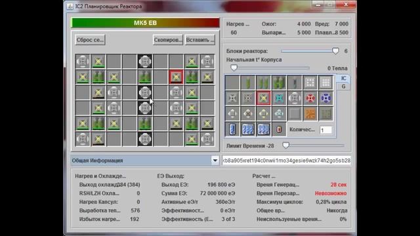Select the single uranium cell in palette
The height and width of the screenshot is (236, 420).
[x=248, y=83]
